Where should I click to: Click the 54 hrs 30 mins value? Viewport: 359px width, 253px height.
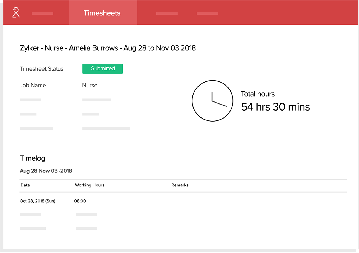275,107
